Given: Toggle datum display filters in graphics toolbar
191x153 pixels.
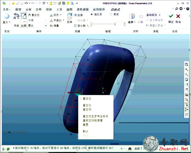Looking at the screenshot, I should click(186, 100).
